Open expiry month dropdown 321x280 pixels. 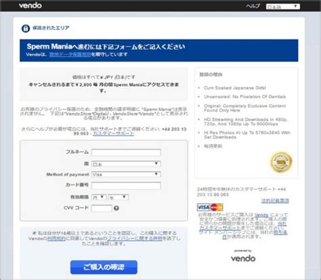[x=99, y=197]
